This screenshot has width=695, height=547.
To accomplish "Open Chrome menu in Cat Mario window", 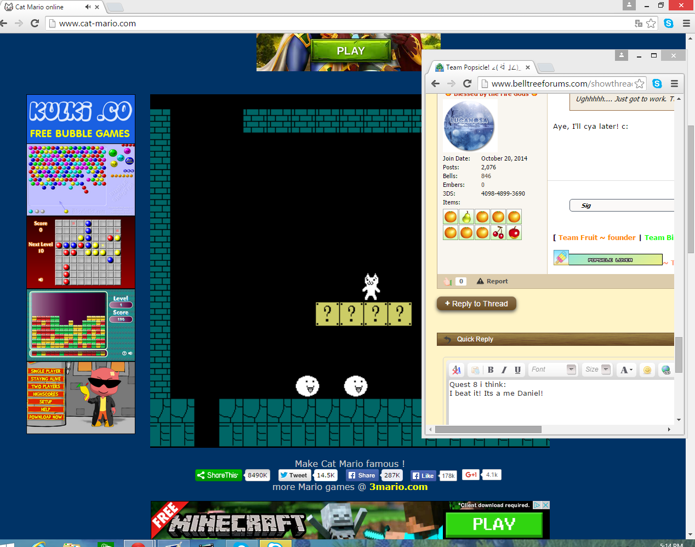I will pyautogui.click(x=686, y=23).
